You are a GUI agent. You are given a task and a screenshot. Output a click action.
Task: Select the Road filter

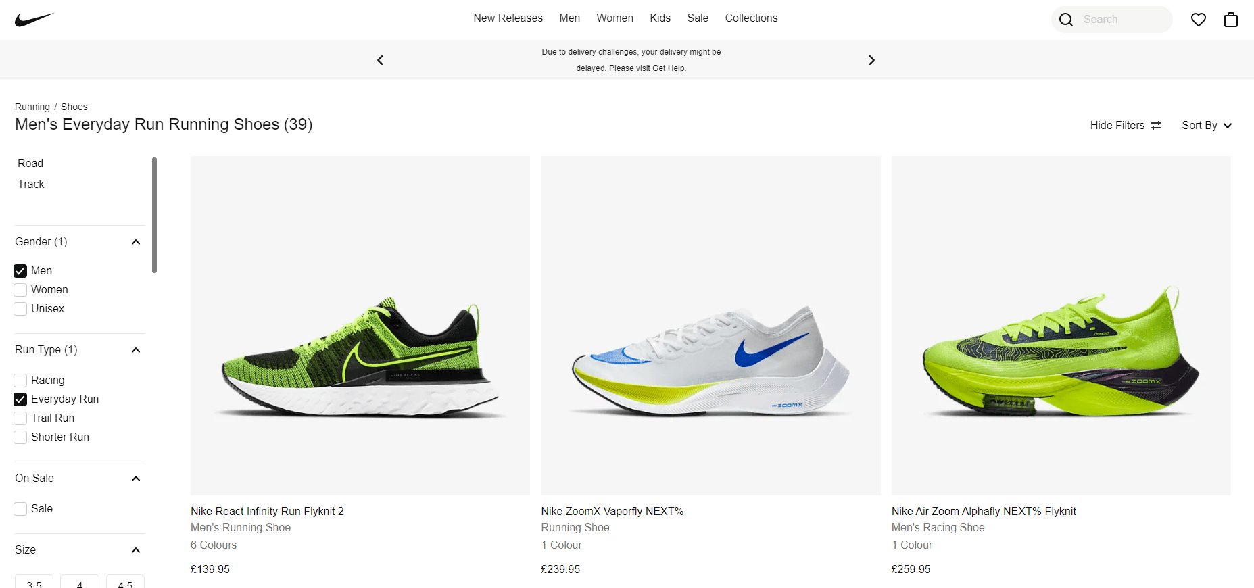point(30,163)
